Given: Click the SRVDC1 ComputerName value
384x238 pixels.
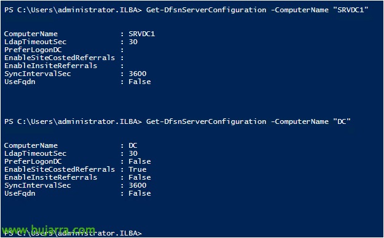Looking at the screenshot, I should (x=142, y=34).
